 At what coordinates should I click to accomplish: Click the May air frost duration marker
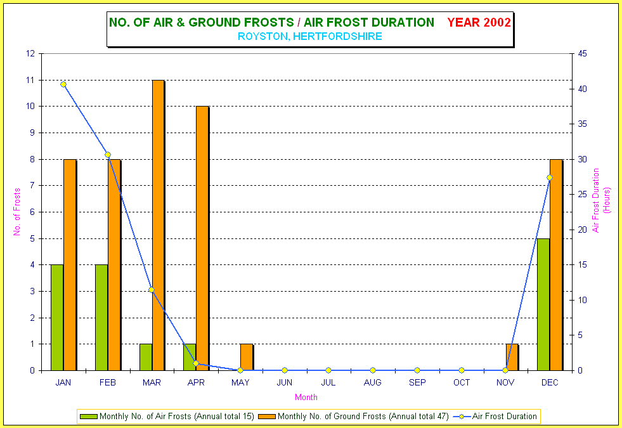click(x=240, y=370)
